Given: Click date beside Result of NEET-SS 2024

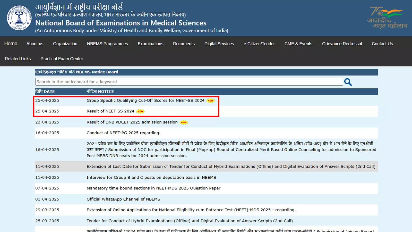Looking at the screenshot, I should click(x=47, y=111).
